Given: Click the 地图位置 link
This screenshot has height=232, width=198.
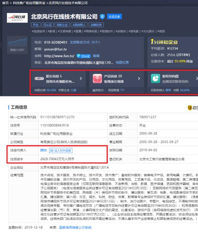Looking at the screenshot, I should 122,62.
